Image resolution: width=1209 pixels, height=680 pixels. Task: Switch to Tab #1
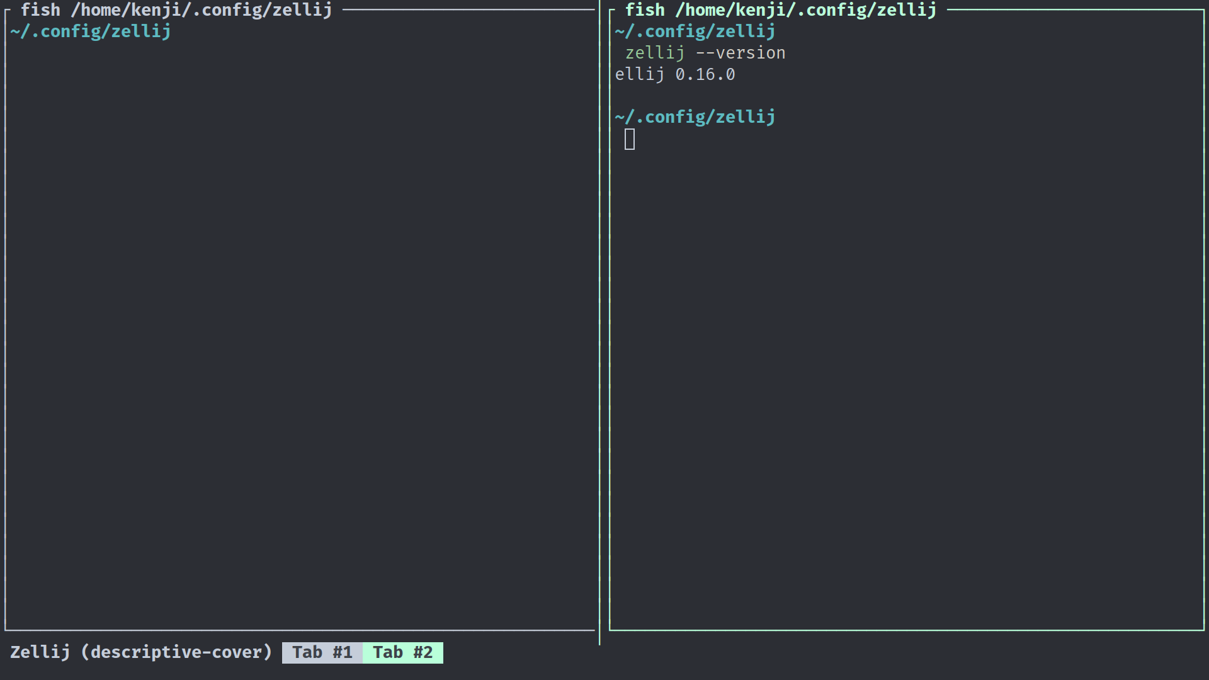(x=322, y=652)
